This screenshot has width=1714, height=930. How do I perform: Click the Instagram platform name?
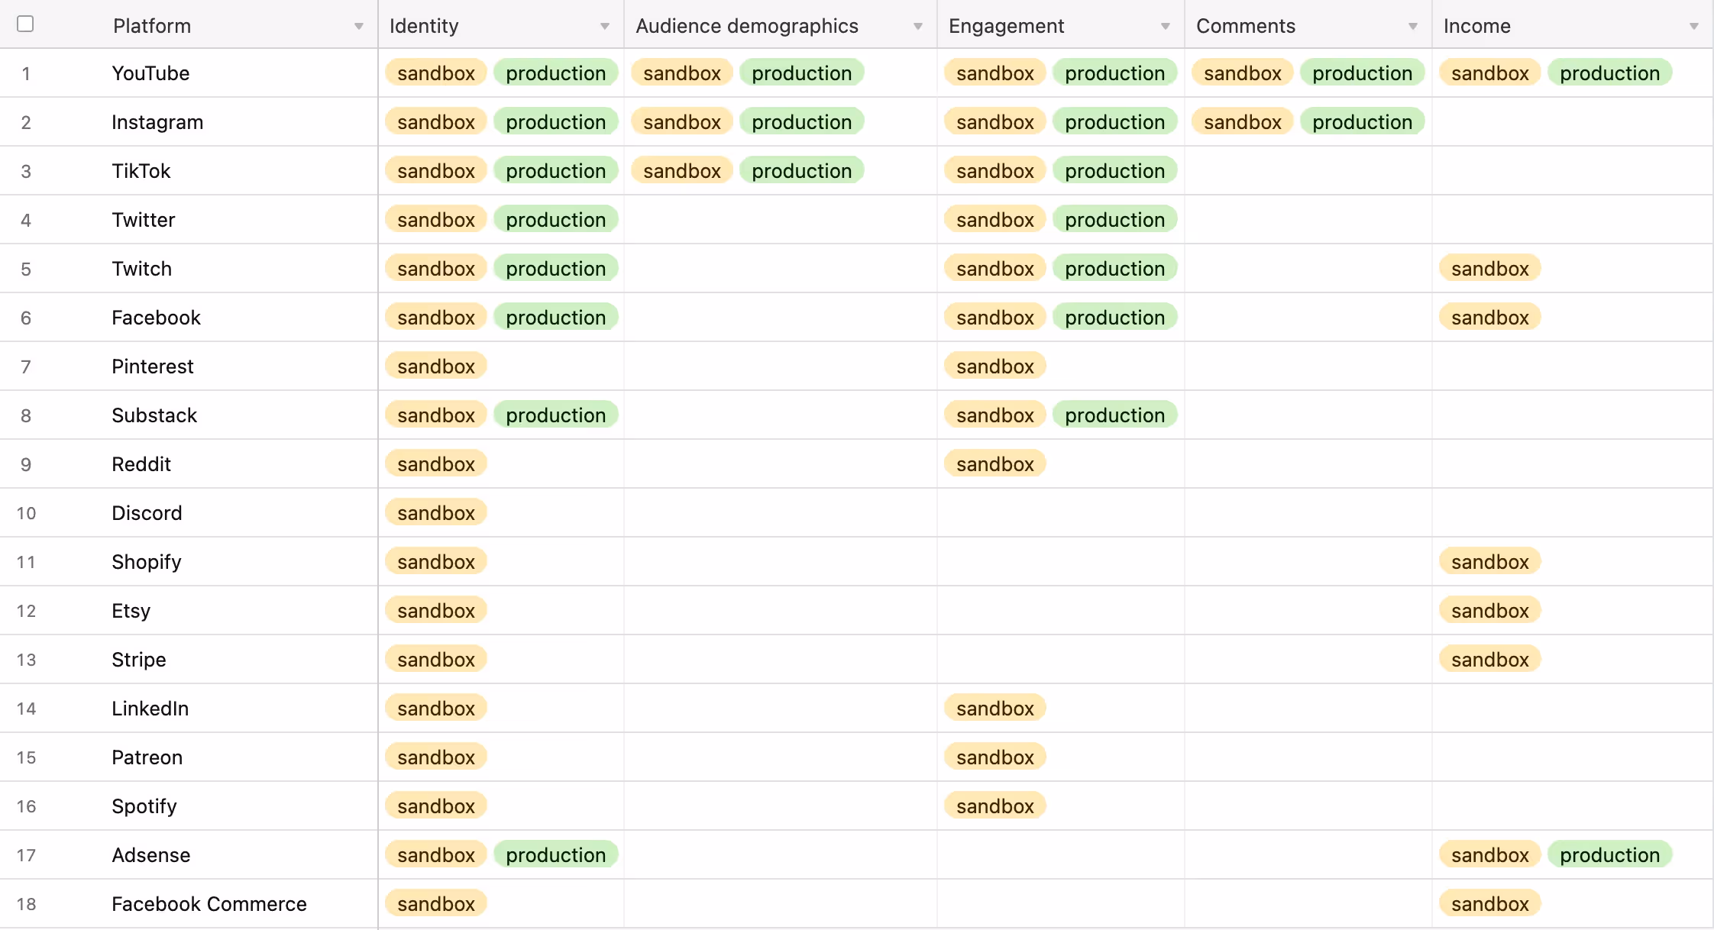point(157,121)
